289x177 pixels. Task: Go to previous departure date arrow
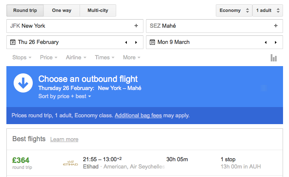[x=126, y=42]
